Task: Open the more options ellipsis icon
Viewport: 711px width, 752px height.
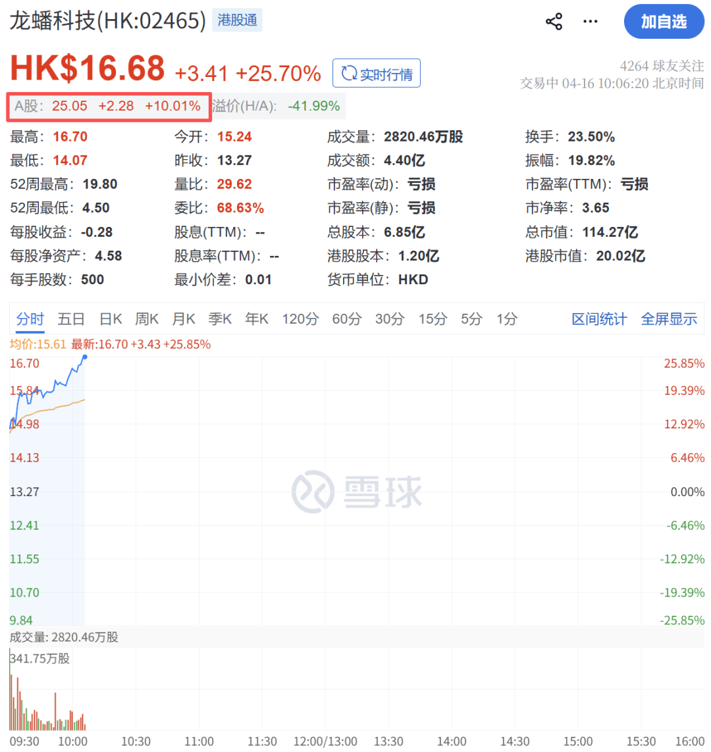Action: pos(590,21)
